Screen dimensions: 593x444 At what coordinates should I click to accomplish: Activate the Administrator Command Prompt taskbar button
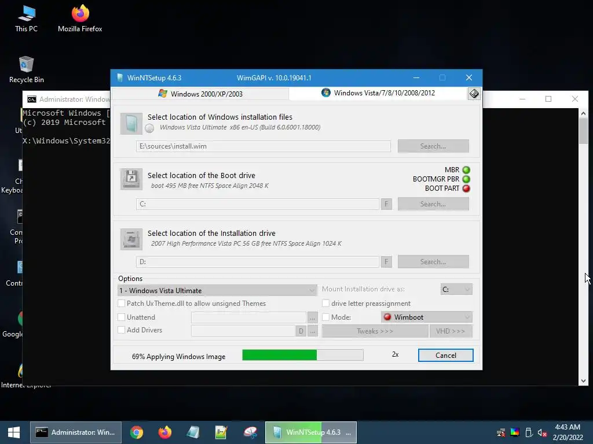pyautogui.click(x=76, y=432)
